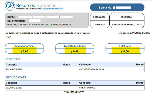
Task: Select the Boleta No. banner
Action: click(x=117, y=8)
